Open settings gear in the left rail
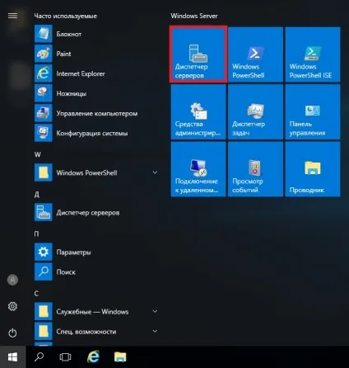This screenshot has height=368, width=349. pos(12,306)
